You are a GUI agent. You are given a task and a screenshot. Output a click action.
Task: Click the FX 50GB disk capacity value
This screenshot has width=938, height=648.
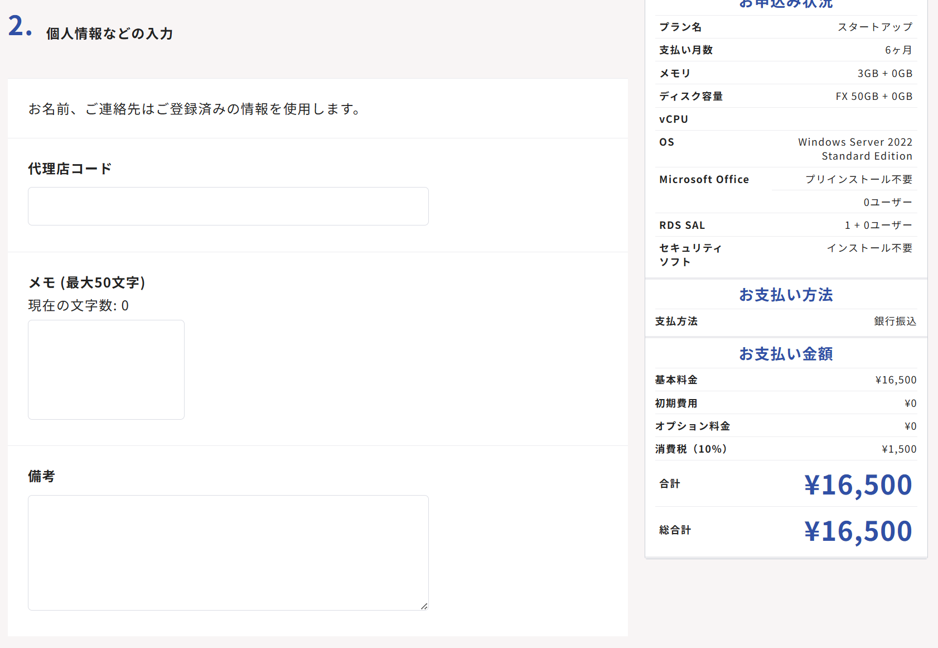pos(873,97)
